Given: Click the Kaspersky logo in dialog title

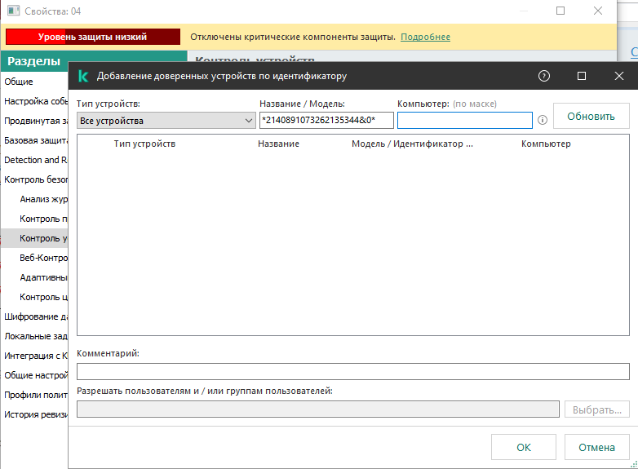Looking at the screenshot, I should (82, 76).
